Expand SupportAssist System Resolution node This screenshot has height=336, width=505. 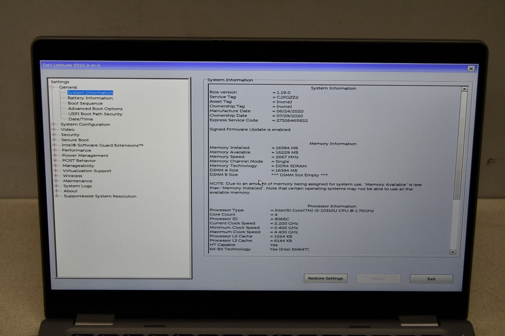coord(57,196)
